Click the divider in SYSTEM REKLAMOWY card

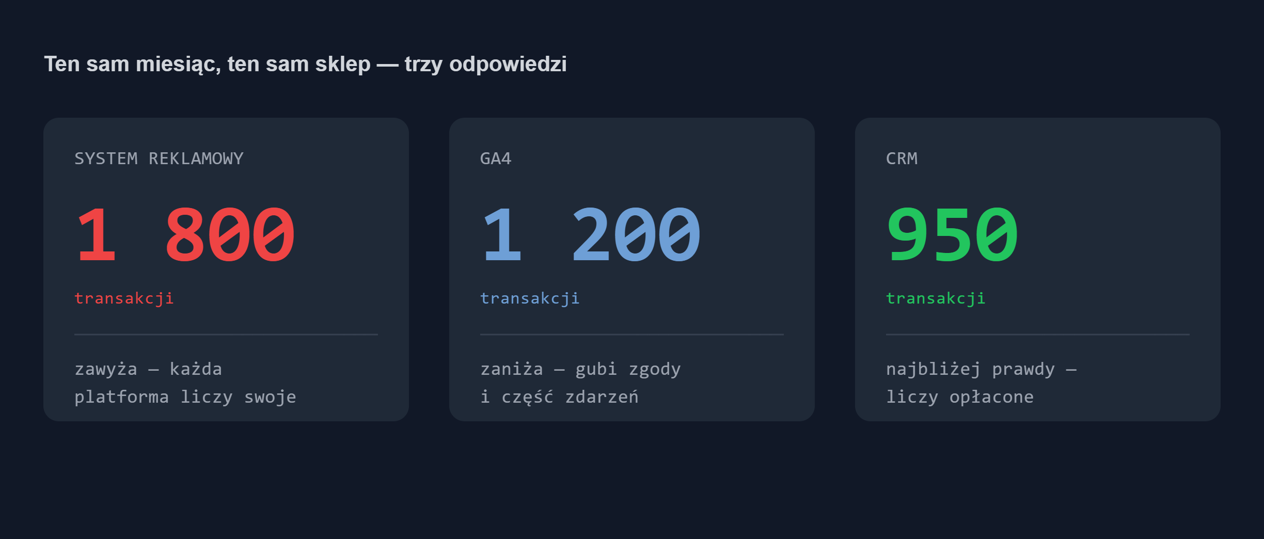(226, 335)
